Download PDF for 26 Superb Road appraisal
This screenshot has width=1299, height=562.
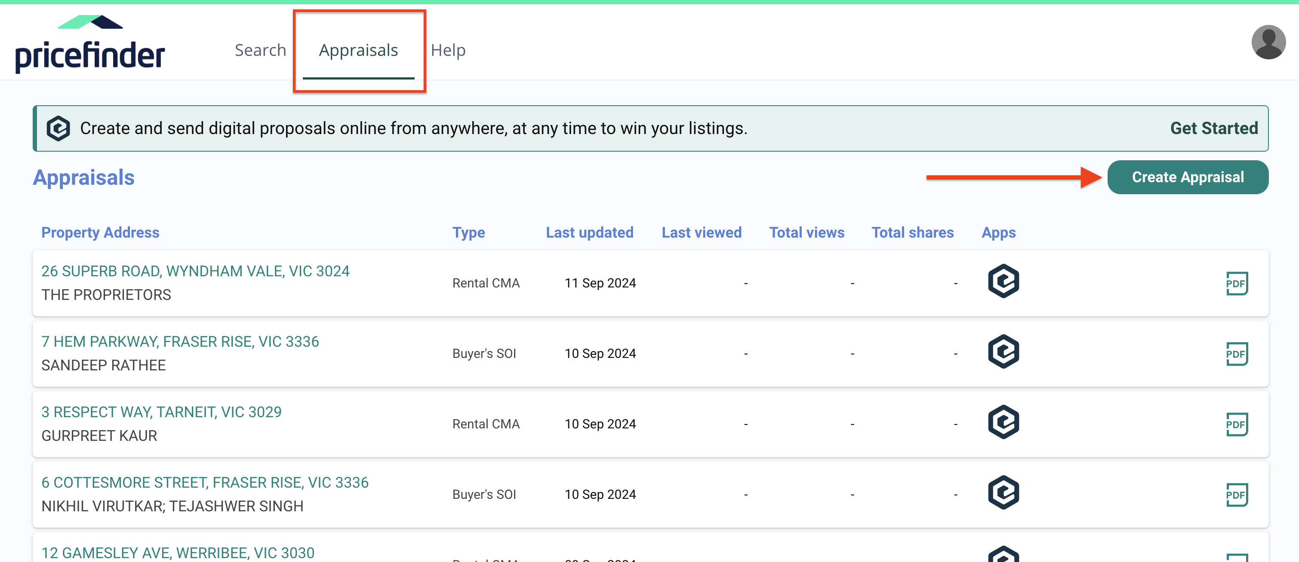click(1237, 284)
